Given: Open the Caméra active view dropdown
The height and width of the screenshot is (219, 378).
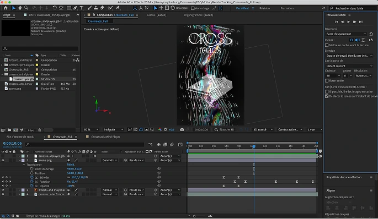Looking at the screenshot, I should point(290,129).
